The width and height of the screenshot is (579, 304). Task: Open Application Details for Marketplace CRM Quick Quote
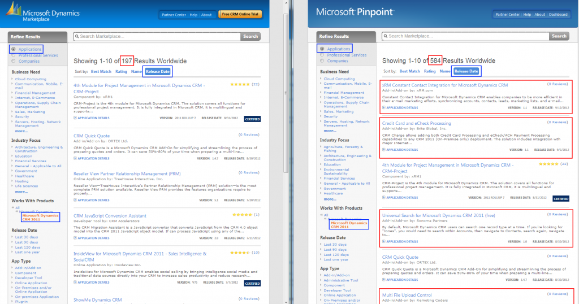93,158
